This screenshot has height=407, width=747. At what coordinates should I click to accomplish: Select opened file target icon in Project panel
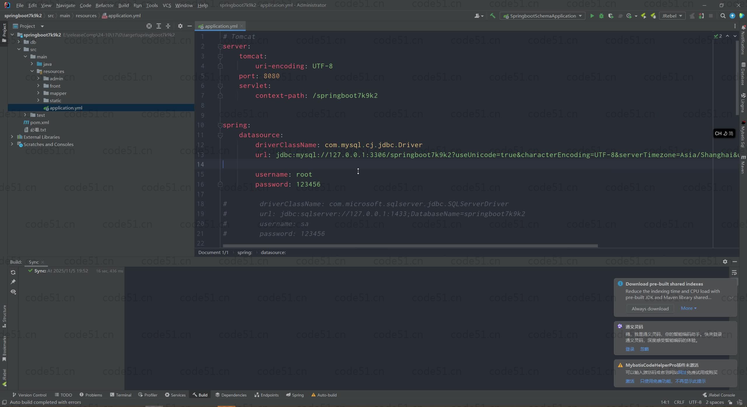click(x=149, y=26)
